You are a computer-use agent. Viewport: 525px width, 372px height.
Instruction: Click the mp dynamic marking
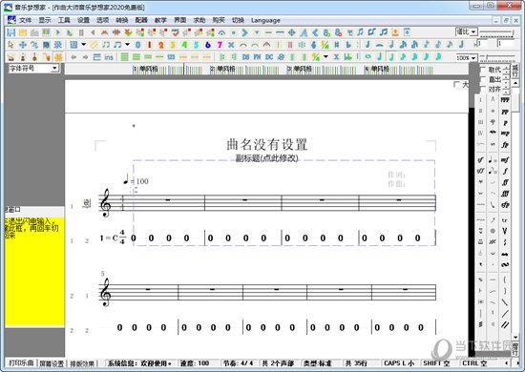tap(505, 134)
